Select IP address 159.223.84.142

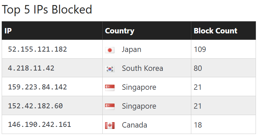click(37, 87)
